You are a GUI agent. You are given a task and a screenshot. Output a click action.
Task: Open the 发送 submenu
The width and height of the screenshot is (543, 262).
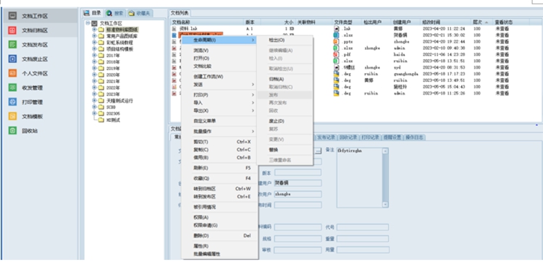point(220,85)
